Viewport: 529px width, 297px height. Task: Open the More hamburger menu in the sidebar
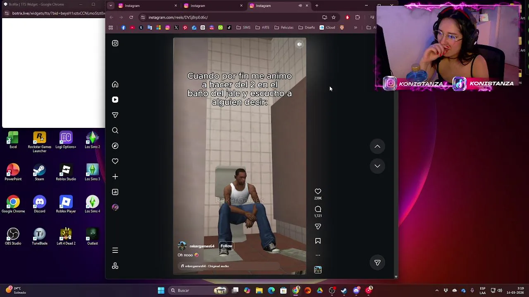(115, 250)
